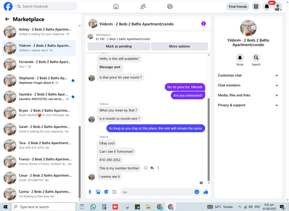289x211 pixels.
Task: Click the 'Can I see it Tomorrow?' message
Action: pos(116,152)
